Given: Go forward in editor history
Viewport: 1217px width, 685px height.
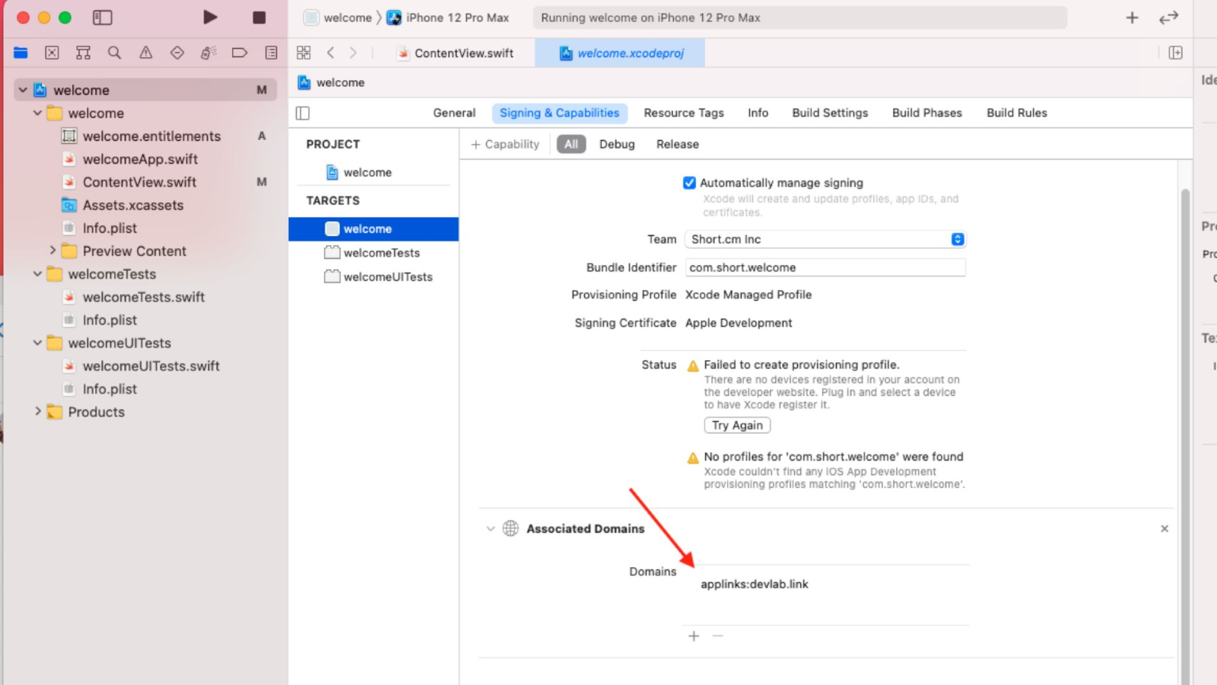Looking at the screenshot, I should click(x=353, y=53).
